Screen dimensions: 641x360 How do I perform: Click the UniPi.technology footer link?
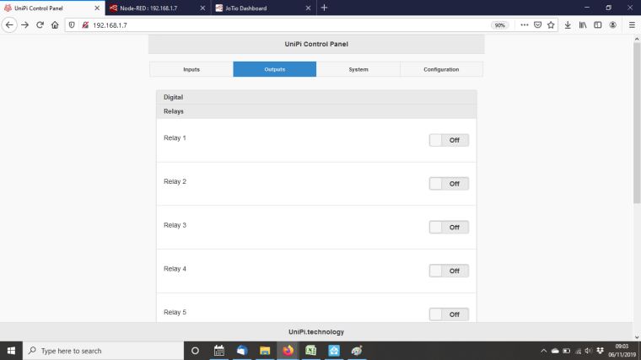[x=316, y=332]
